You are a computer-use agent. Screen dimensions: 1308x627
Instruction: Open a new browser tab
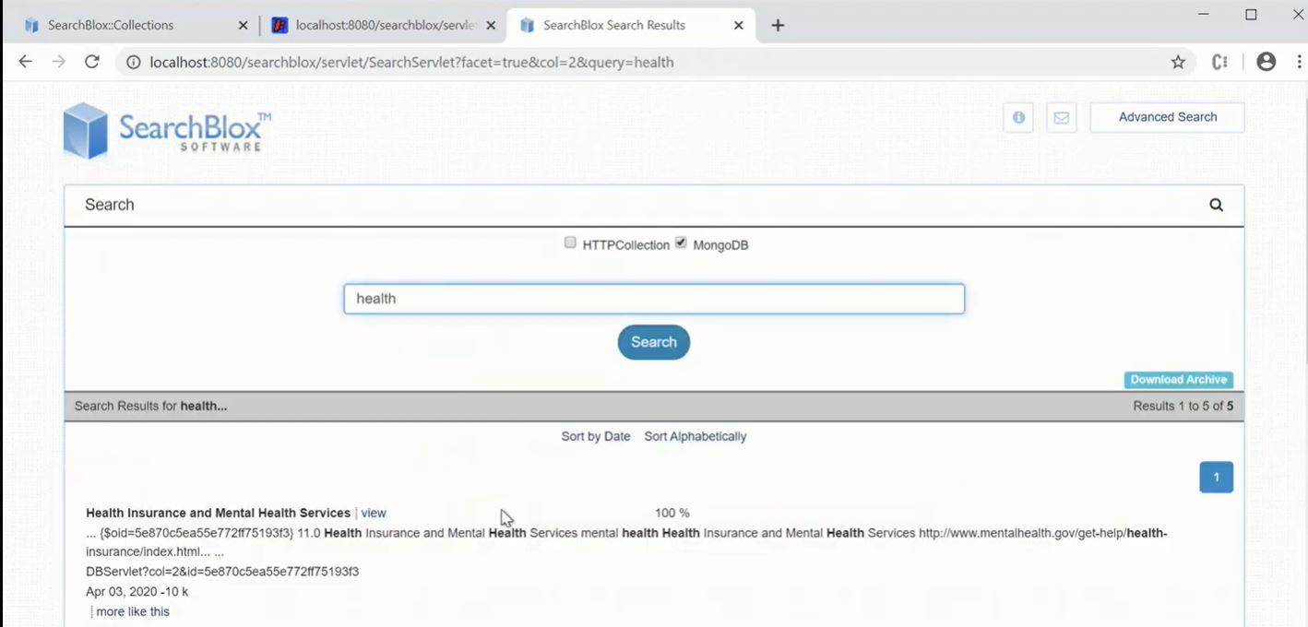tap(778, 26)
